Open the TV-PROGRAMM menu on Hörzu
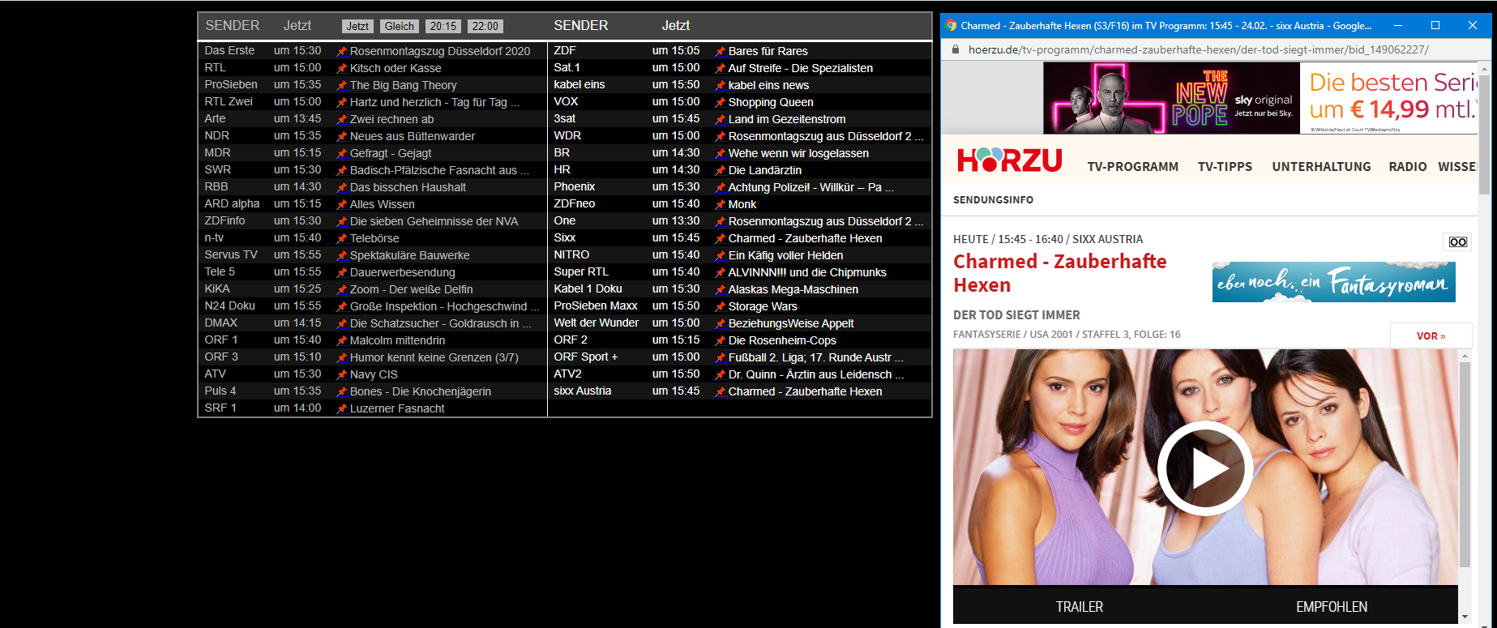Screen dimensions: 1497x628 point(1133,166)
